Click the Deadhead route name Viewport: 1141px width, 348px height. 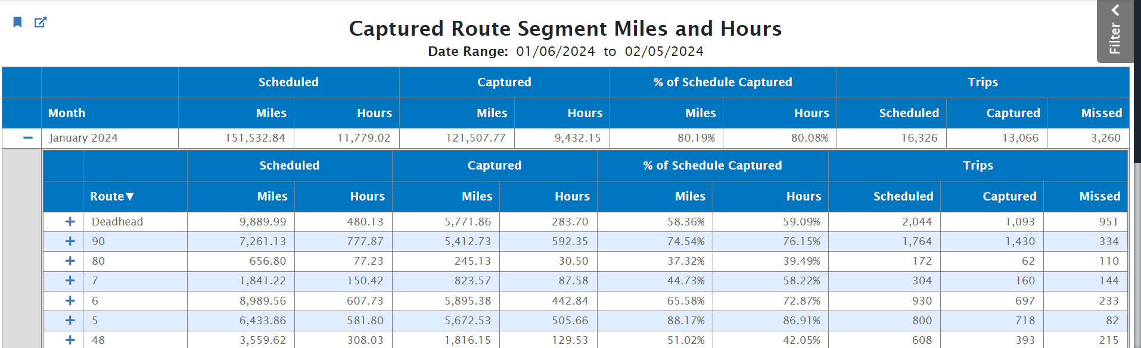(117, 222)
